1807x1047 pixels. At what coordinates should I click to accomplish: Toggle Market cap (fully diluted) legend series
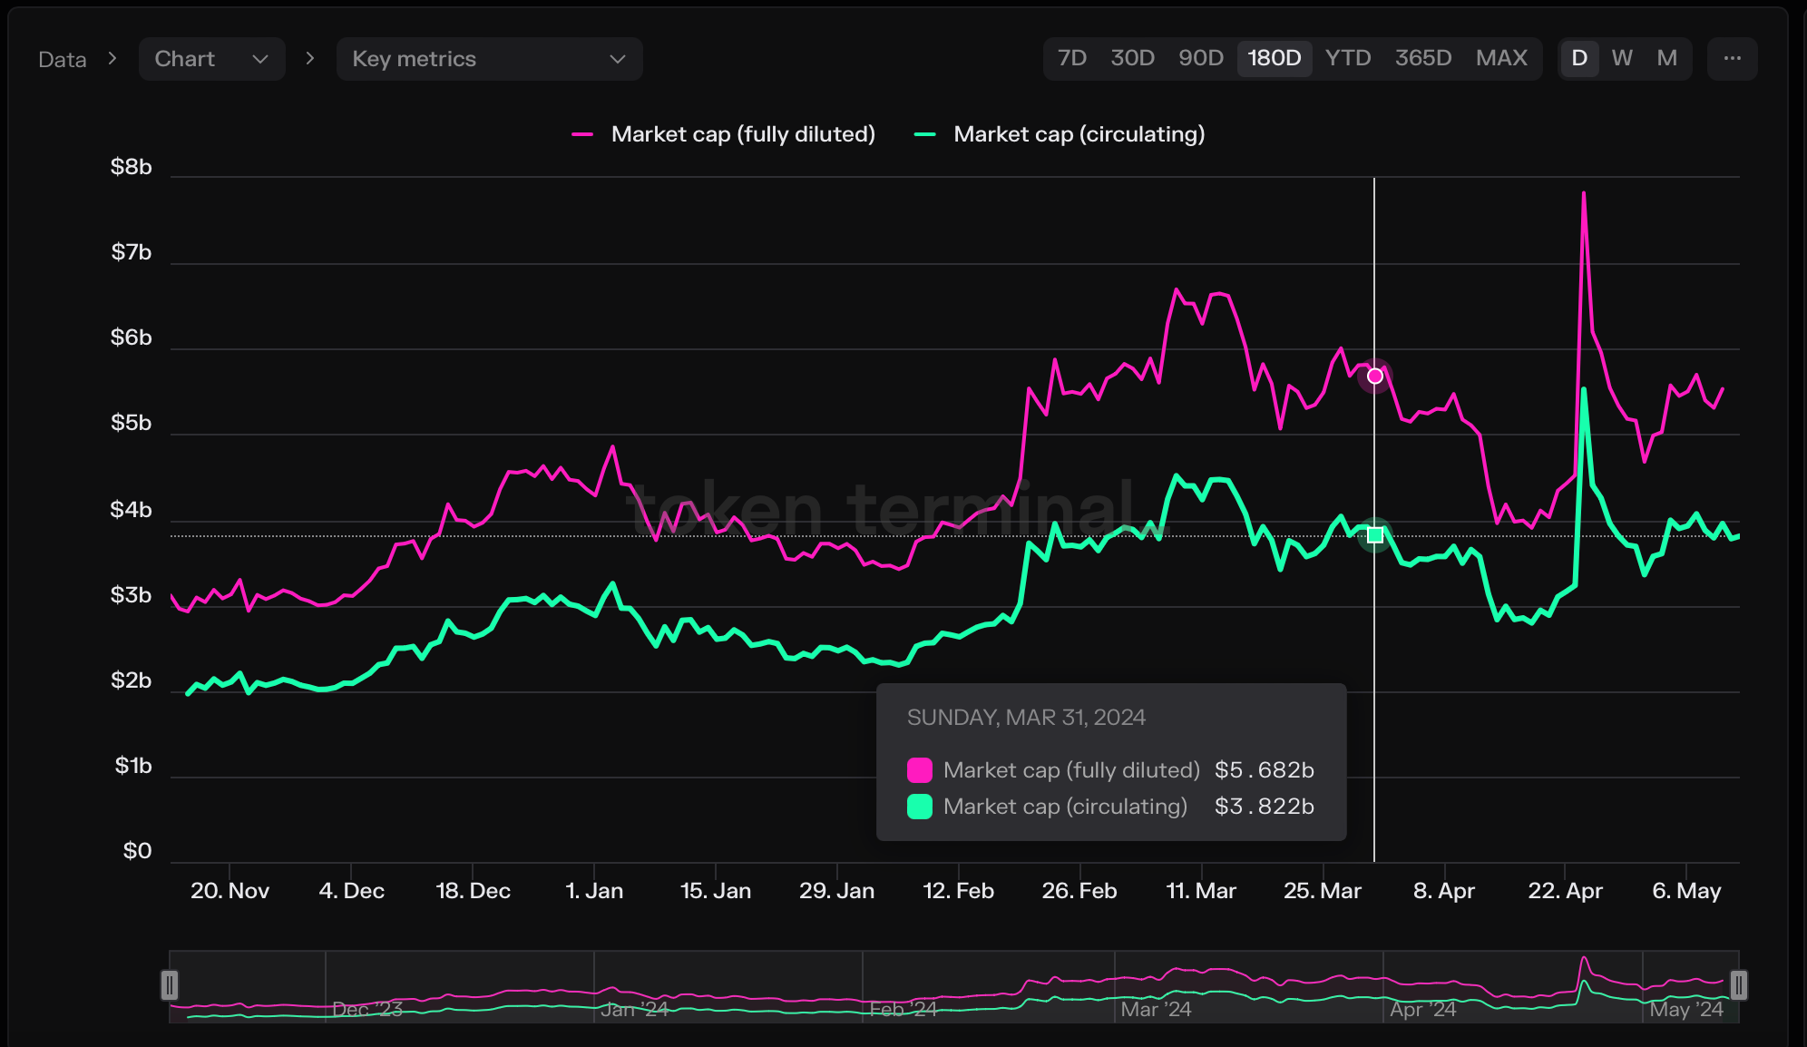(724, 134)
